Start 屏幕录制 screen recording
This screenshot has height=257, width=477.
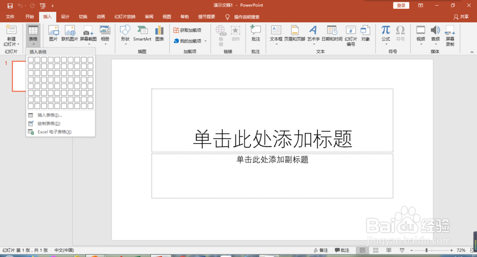pos(450,35)
